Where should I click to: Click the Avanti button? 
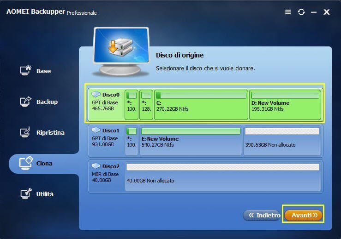(x=303, y=215)
